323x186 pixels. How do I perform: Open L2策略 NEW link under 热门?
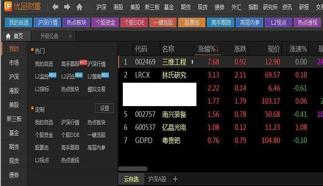click(x=98, y=76)
